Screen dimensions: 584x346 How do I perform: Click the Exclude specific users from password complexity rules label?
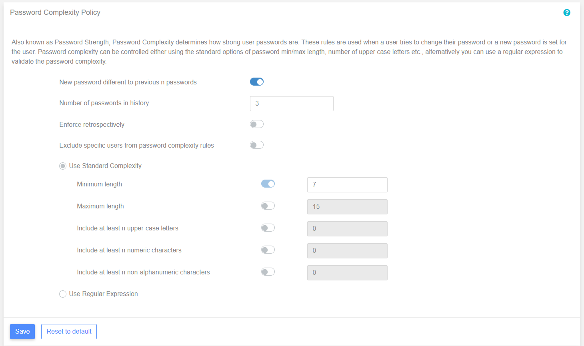pos(137,146)
